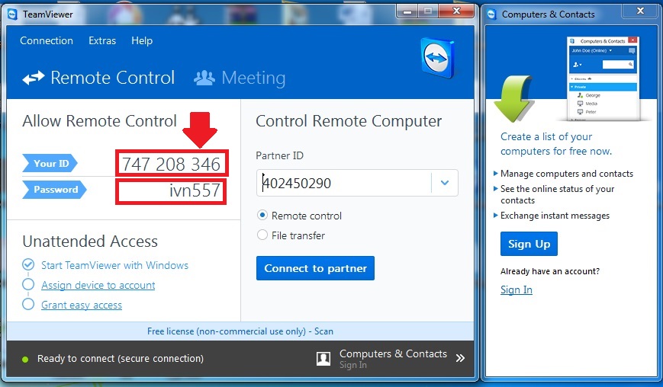Toggle the Assign device to account circle
Viewport: 663px width, 387px height.
(x=28, y=284)
